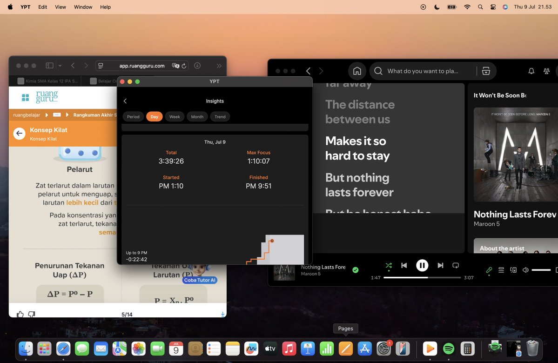The image size is (558, 363).
Task: Switch to 'Kimia SMA Kelas 12 IPA' Safari tab
Action: (47, 81)
